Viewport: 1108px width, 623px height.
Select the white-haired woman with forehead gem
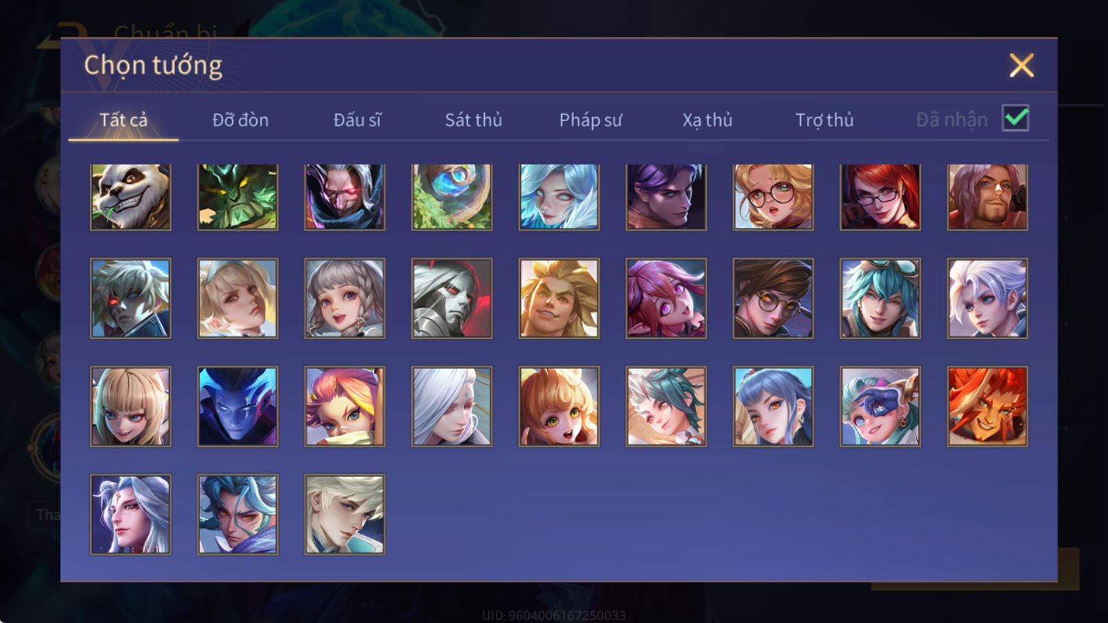(130, 514)
